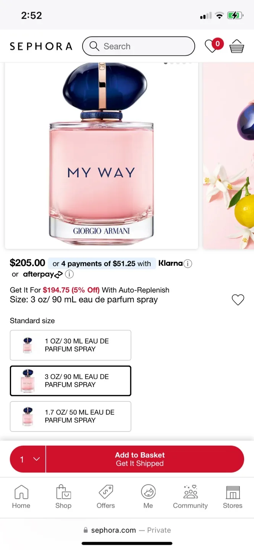The width and height of the screenshot is (254, 550).
Task: Select 3 oz/90 mL size option
Action: coord(71,381)
